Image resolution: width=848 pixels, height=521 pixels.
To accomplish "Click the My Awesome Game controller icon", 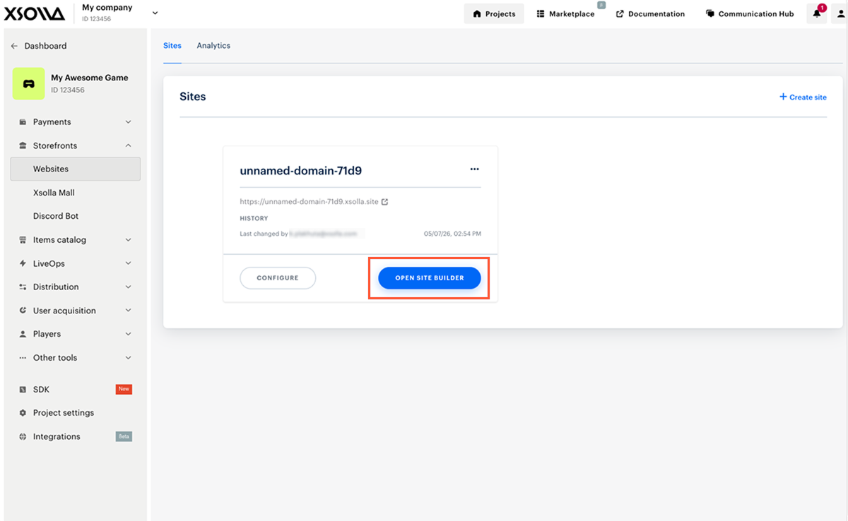I will point(29,83).
